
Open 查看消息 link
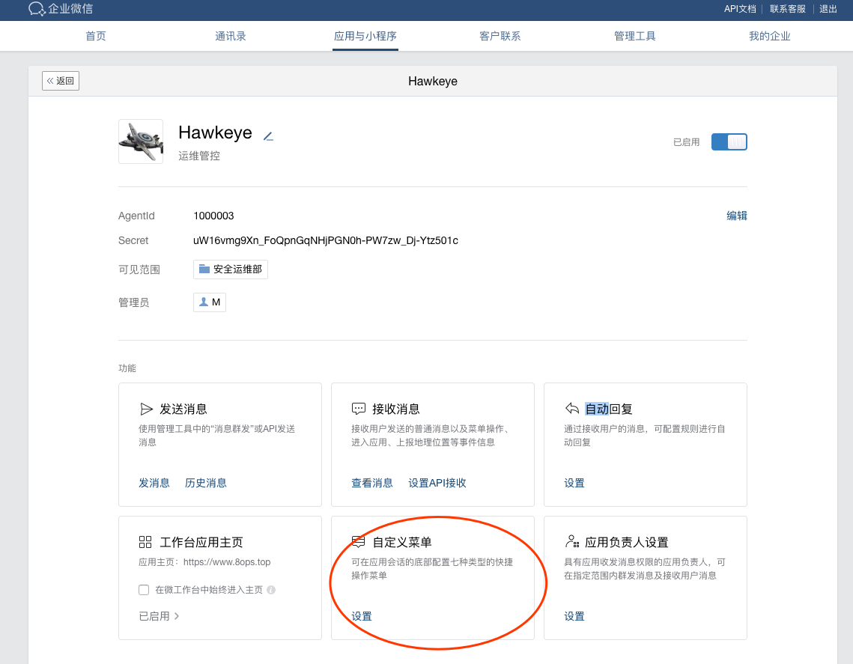click(372, 482)
